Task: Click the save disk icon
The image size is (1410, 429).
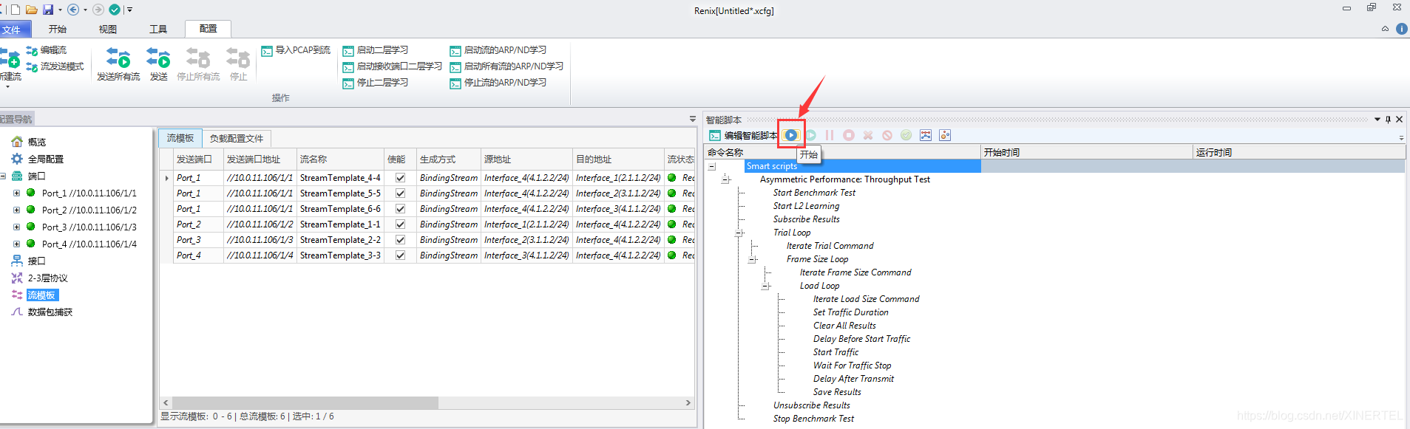Action: [48, 10]
